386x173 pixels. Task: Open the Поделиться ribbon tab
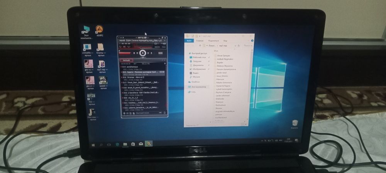click(x=214, y=41)
